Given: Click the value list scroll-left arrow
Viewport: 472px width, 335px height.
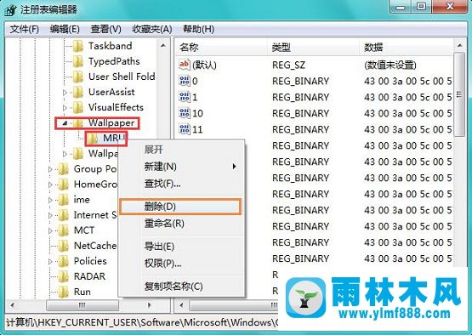Looking at the screenshot, I should pyautogui.click(x=181, y=305).
